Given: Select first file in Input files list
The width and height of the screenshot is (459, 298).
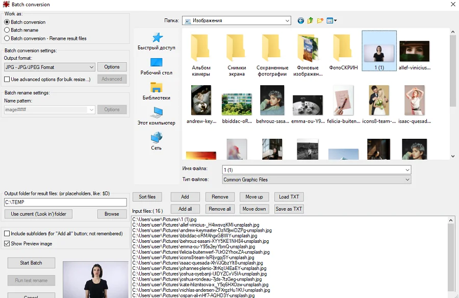Looking at the screenshot, I should point(158,219).
